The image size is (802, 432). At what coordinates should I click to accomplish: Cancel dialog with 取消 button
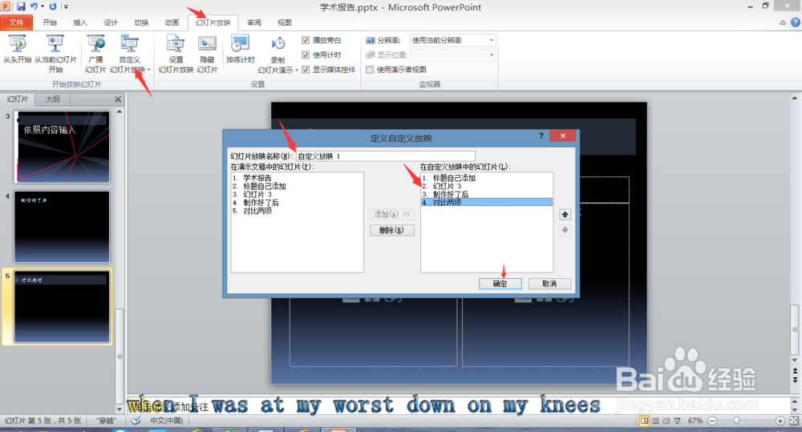pos(549,284)
